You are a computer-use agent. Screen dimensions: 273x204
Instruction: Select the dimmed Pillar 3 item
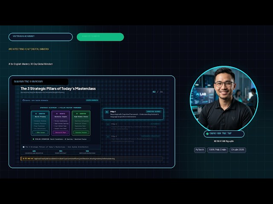133,139
